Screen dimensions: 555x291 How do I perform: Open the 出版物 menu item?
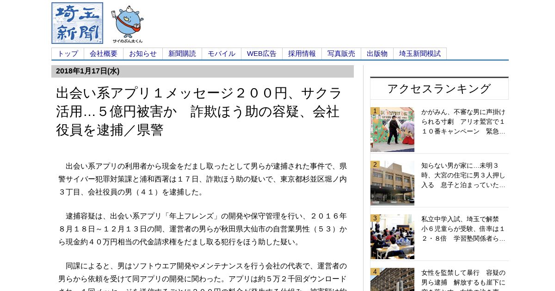tap(377, 54)
